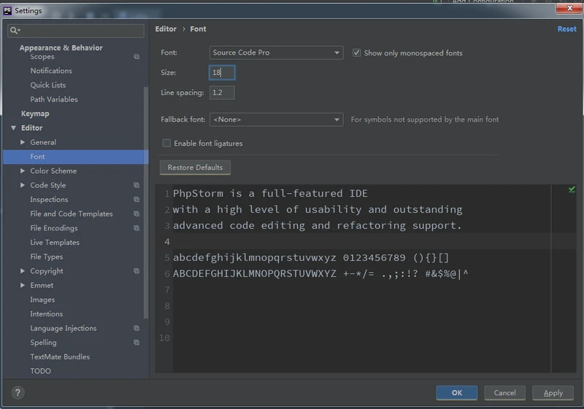The image size is (584, 409).
Task: Expand the Code Style tree node
Action: (x=23, y=185)
